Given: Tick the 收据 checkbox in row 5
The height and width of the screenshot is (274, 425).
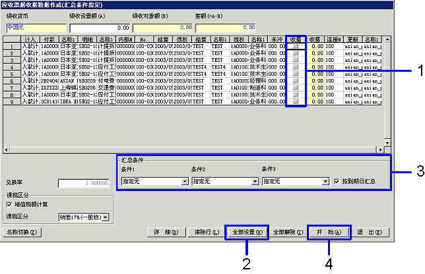Looking at the screenshot, I should 296,74.
